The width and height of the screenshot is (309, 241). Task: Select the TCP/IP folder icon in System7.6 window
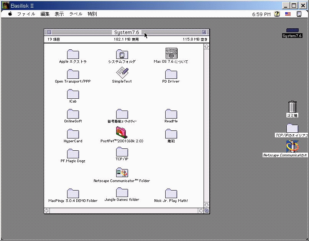pyautogui.click(x=122, y=151)
